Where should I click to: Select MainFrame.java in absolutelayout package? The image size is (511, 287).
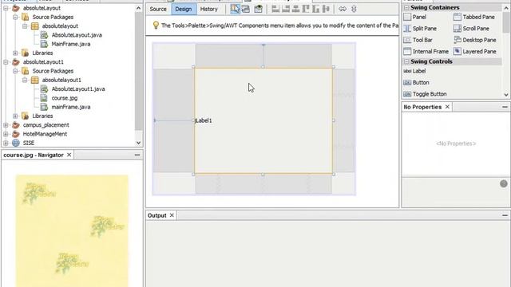tap(71, 44)
